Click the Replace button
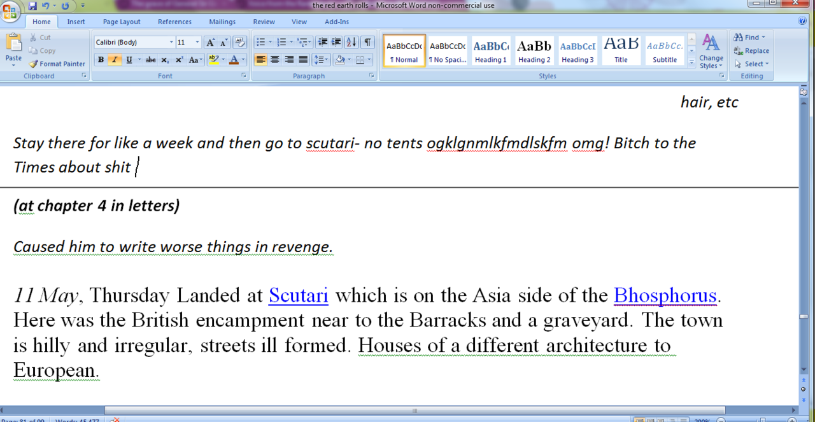This screenshot has width=815, height=422. 752,51
